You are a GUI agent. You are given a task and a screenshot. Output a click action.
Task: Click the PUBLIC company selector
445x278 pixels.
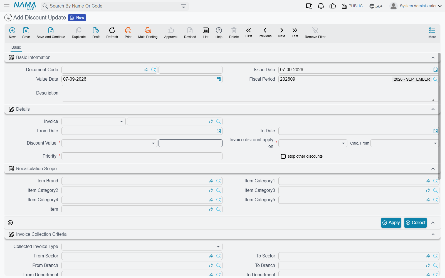352,6
